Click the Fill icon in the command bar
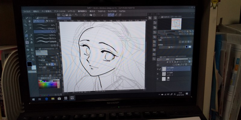 click(x=91, y=15)
